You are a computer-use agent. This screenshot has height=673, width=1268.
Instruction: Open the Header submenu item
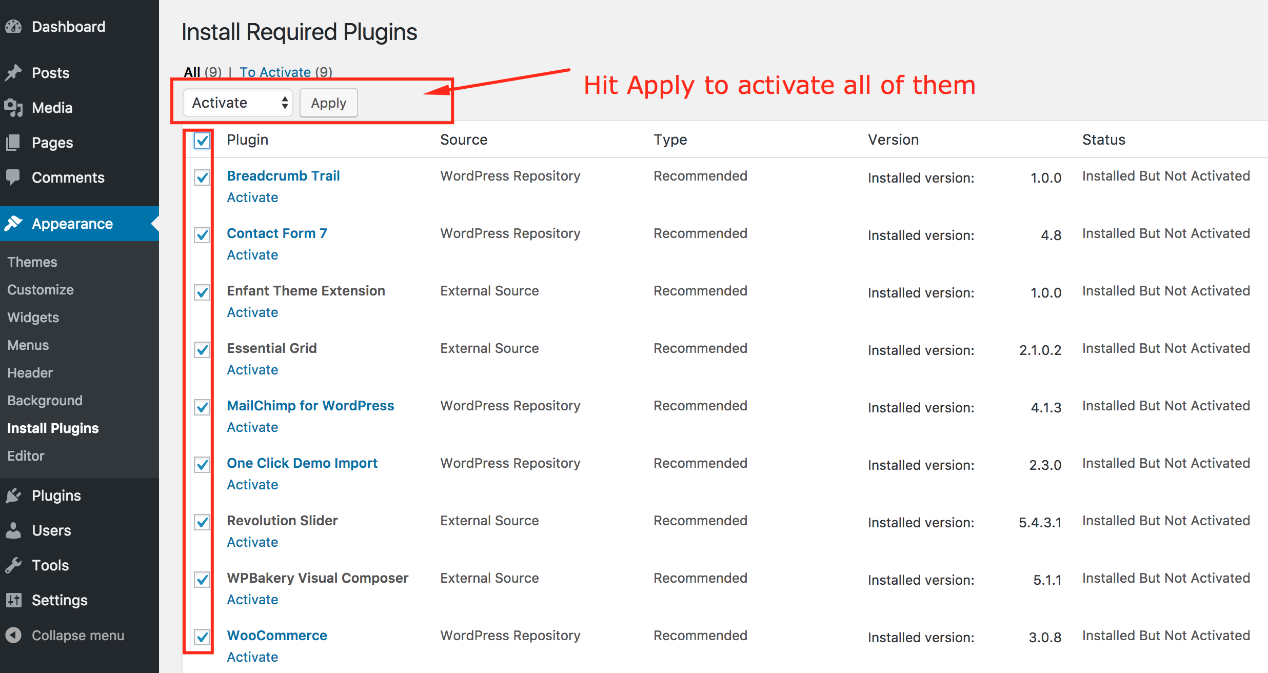click(30, 373)
